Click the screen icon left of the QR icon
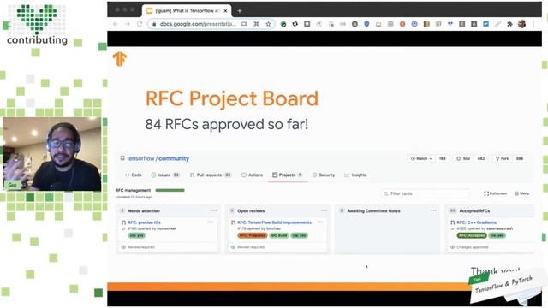The width and height of the screenshot is (548, 308). tap(244, 24)
